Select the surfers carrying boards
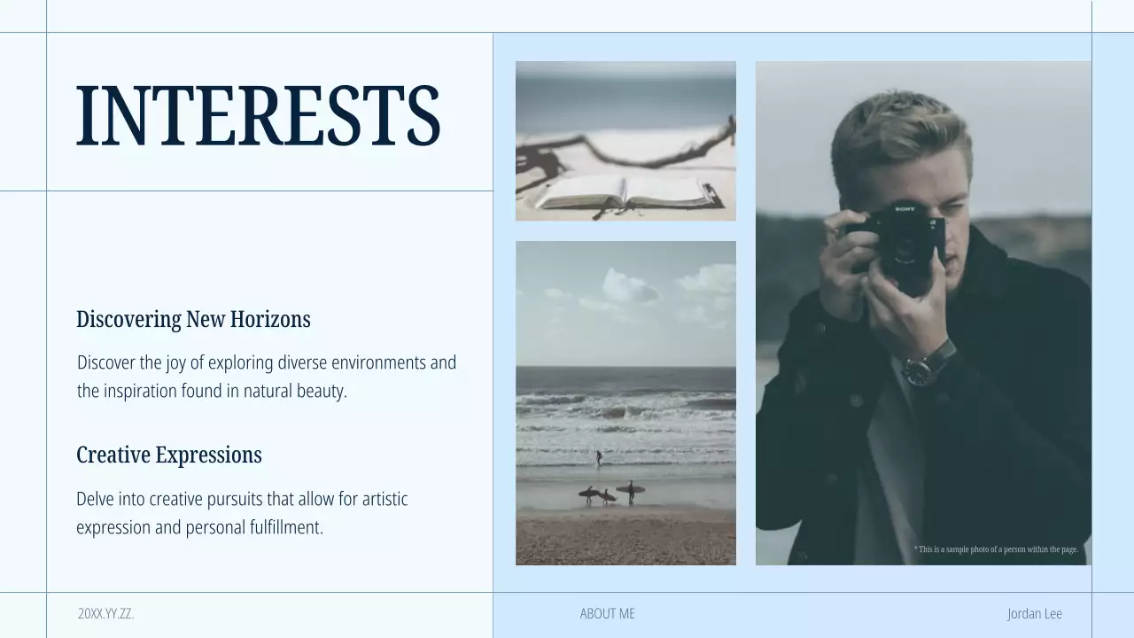This screenshot has width=1134, height=638. (611, 492)
